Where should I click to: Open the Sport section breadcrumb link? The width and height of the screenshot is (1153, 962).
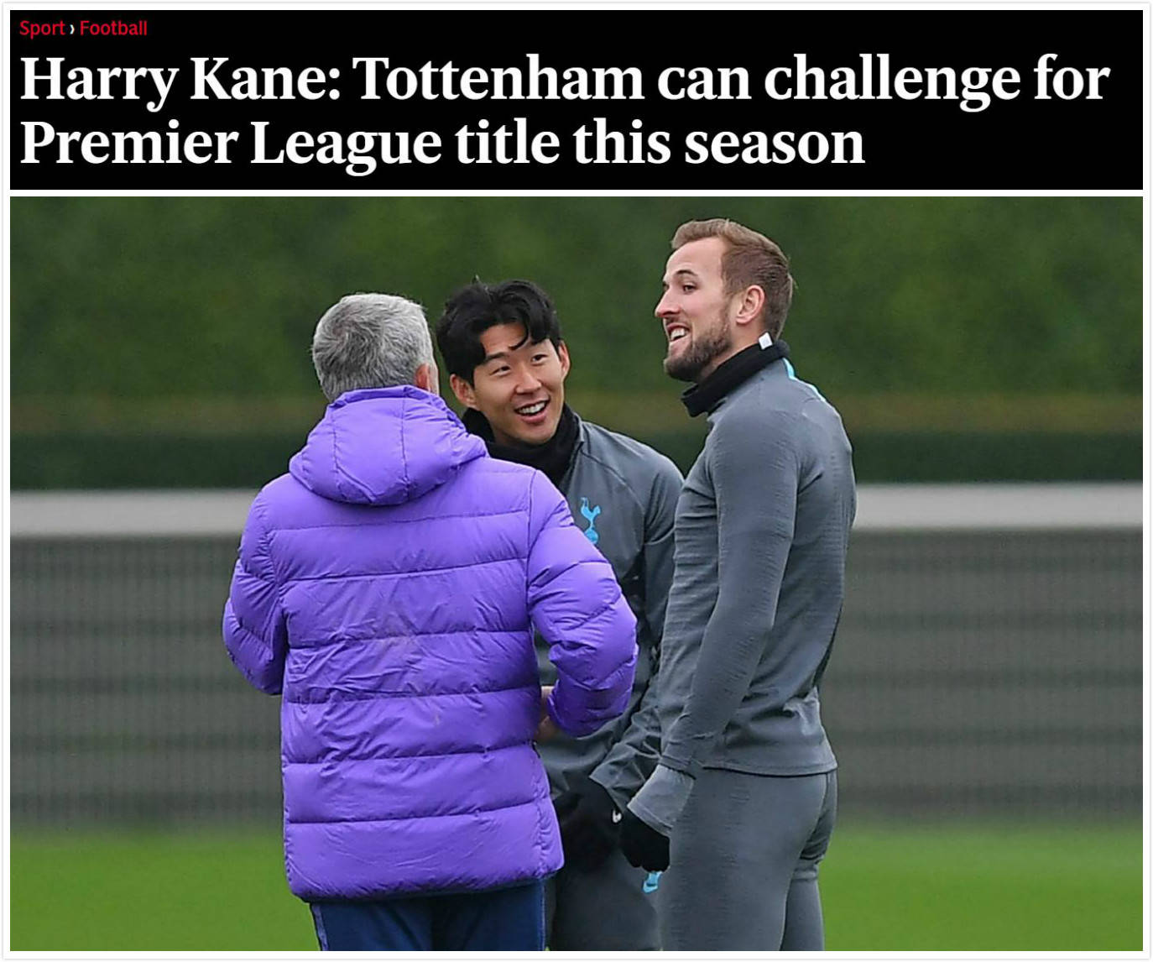tap(42, 29)
